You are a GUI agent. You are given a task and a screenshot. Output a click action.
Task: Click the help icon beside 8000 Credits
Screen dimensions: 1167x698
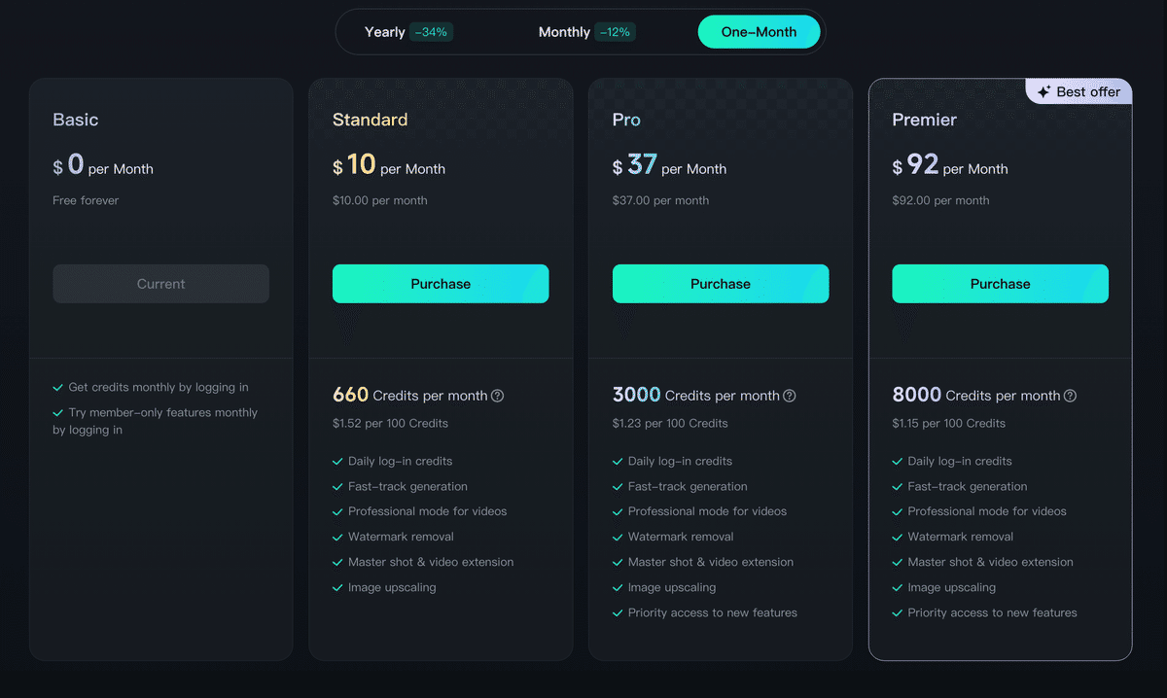1070,396
